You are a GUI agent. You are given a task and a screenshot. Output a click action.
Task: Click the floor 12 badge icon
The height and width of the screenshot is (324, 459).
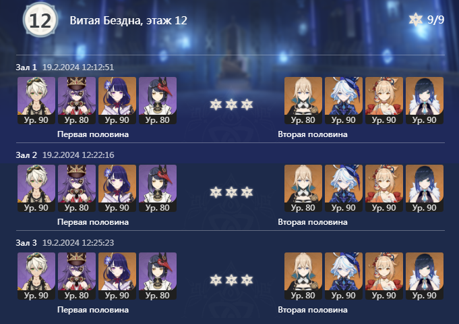40,20
